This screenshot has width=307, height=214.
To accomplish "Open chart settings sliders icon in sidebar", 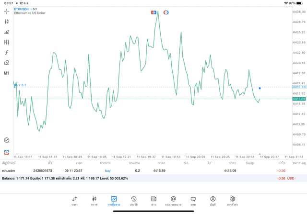I will pyautogui.click(x=6, y=42).
